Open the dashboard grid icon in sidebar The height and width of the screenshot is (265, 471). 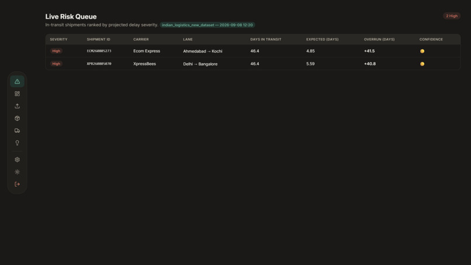click(x=17, y=94)
